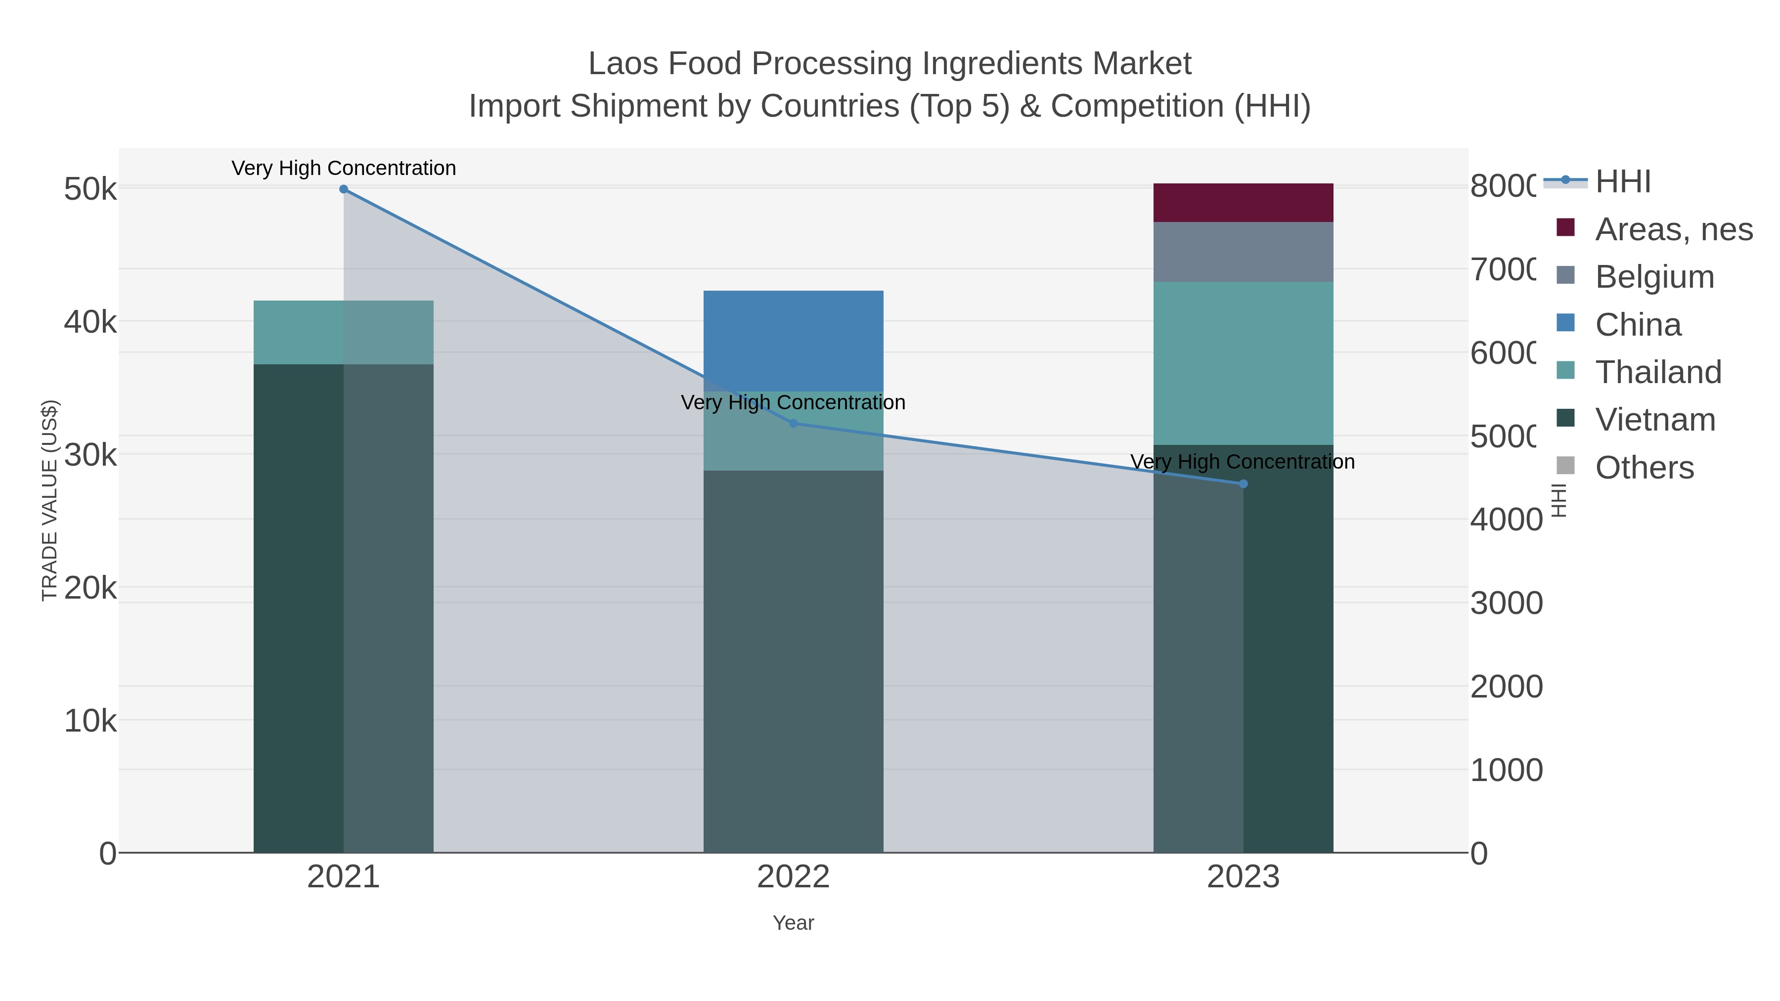Click the dark green Vietnam swatch
The image size is (1780, 1001).
(x=1565, y=418)
